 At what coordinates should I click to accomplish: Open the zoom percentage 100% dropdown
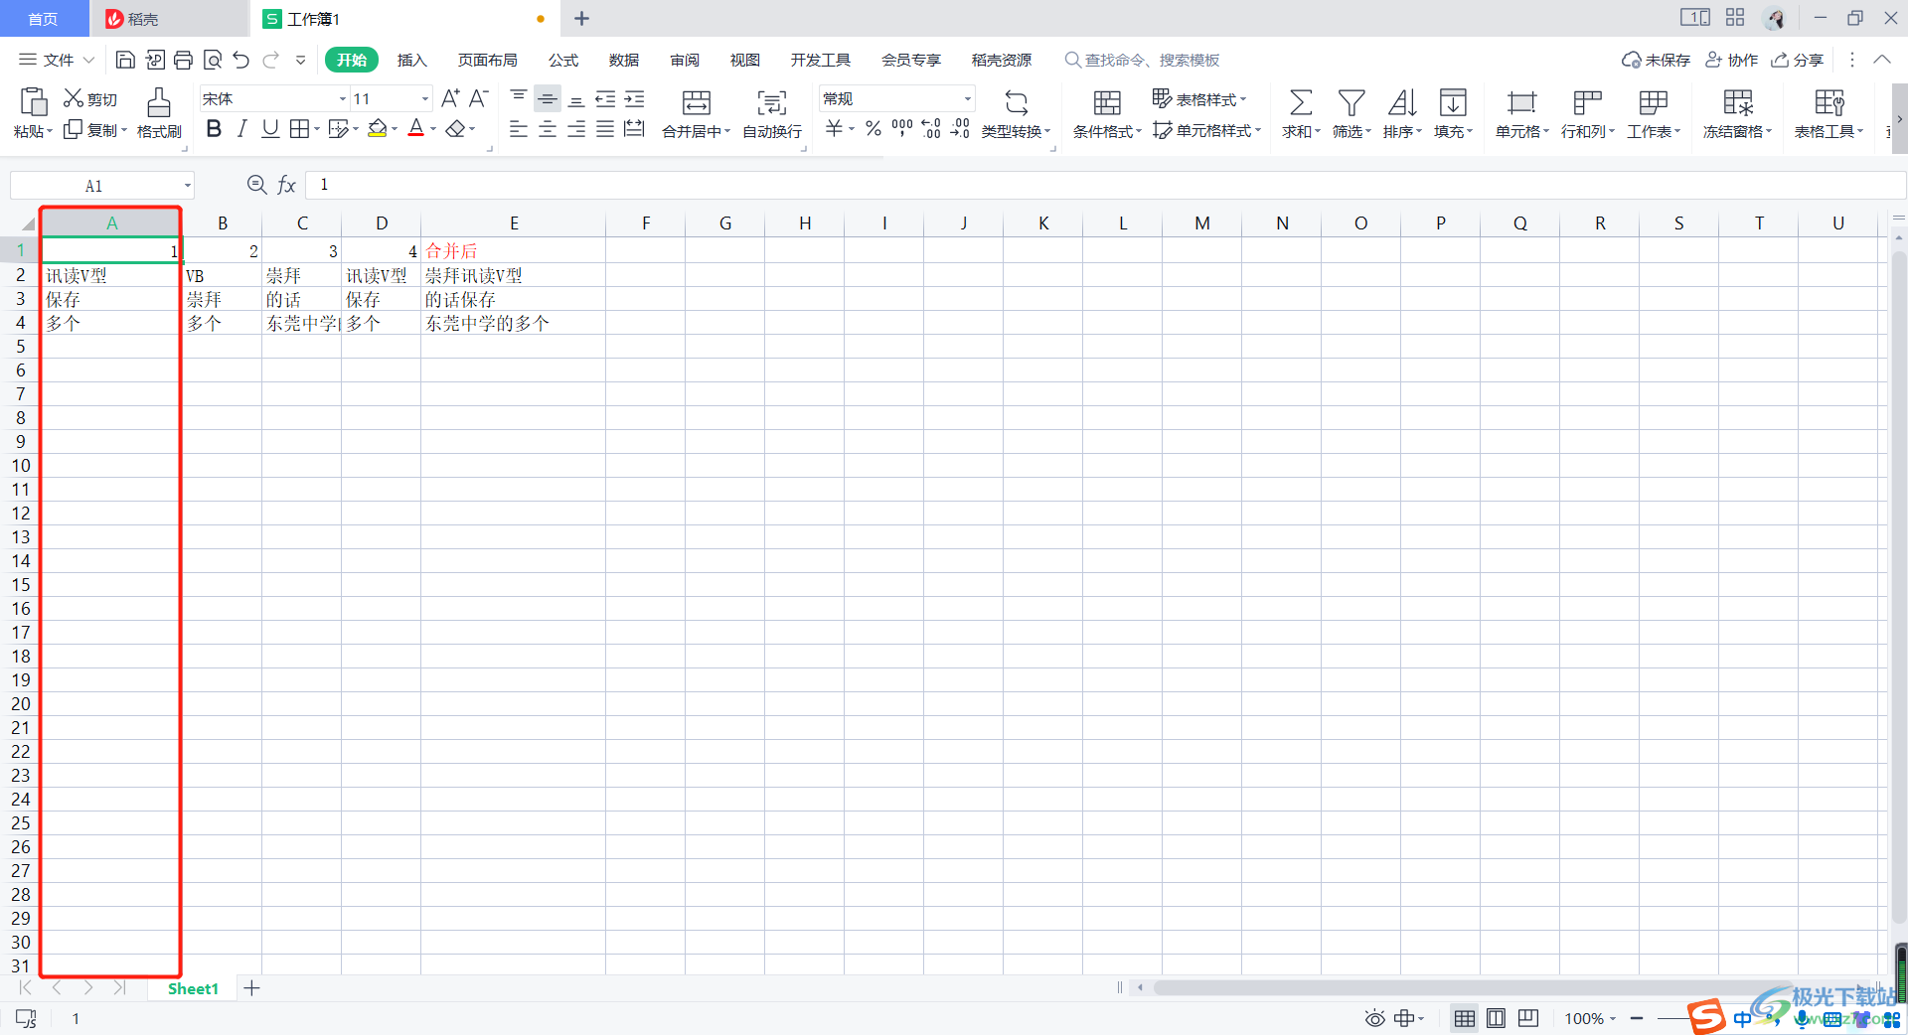[1613, 1018]
